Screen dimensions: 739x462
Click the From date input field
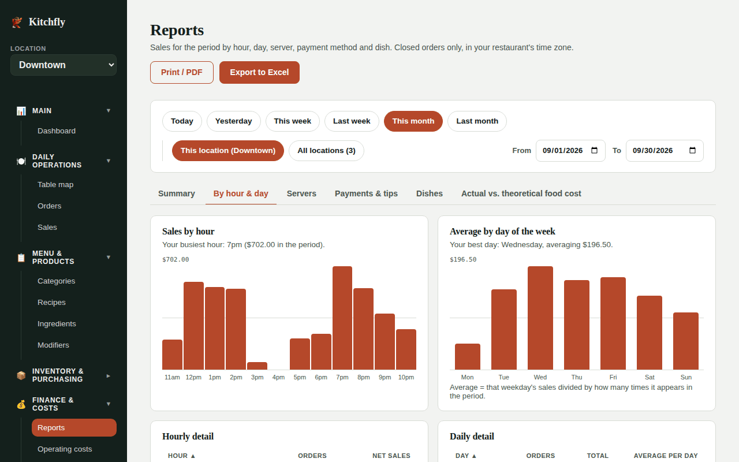pos(570,151)
